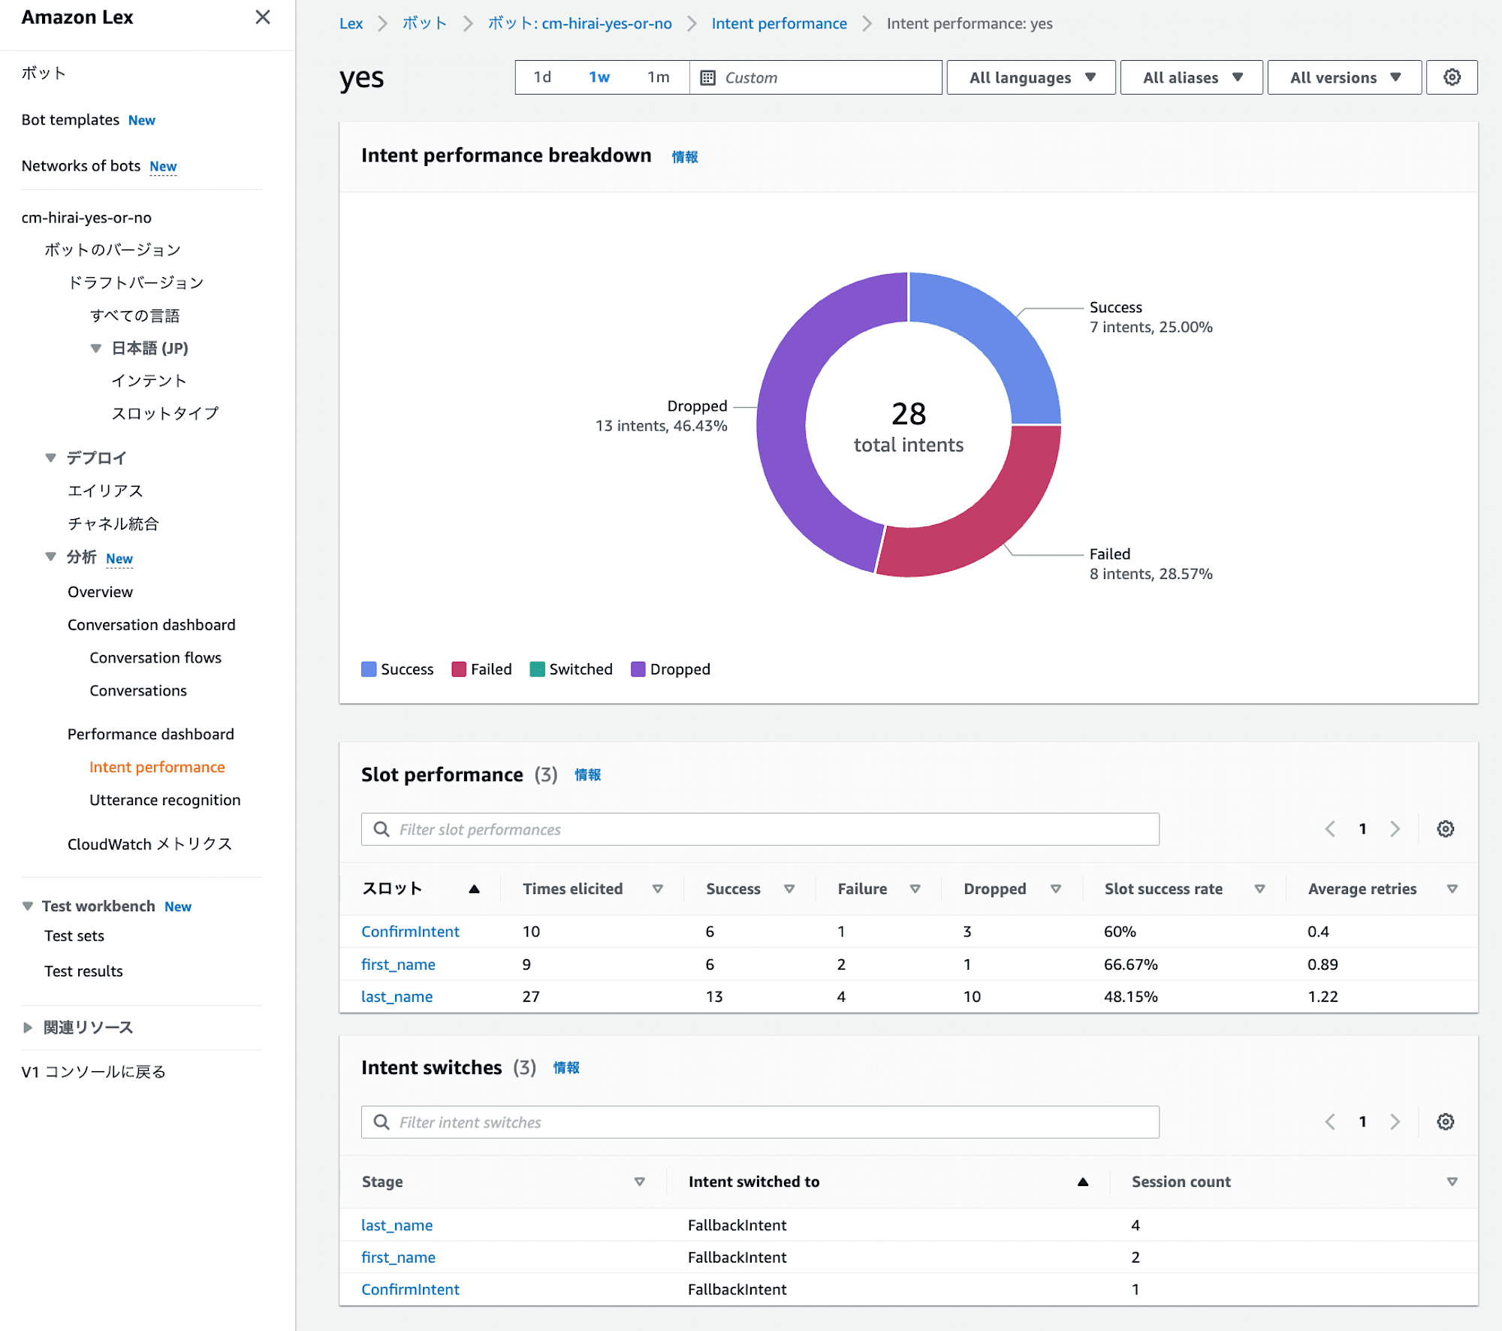The height and width of the screenshot is (1331, 1502).
Task: Click the ConfirmIntent slot link
Action: point(411,930)
